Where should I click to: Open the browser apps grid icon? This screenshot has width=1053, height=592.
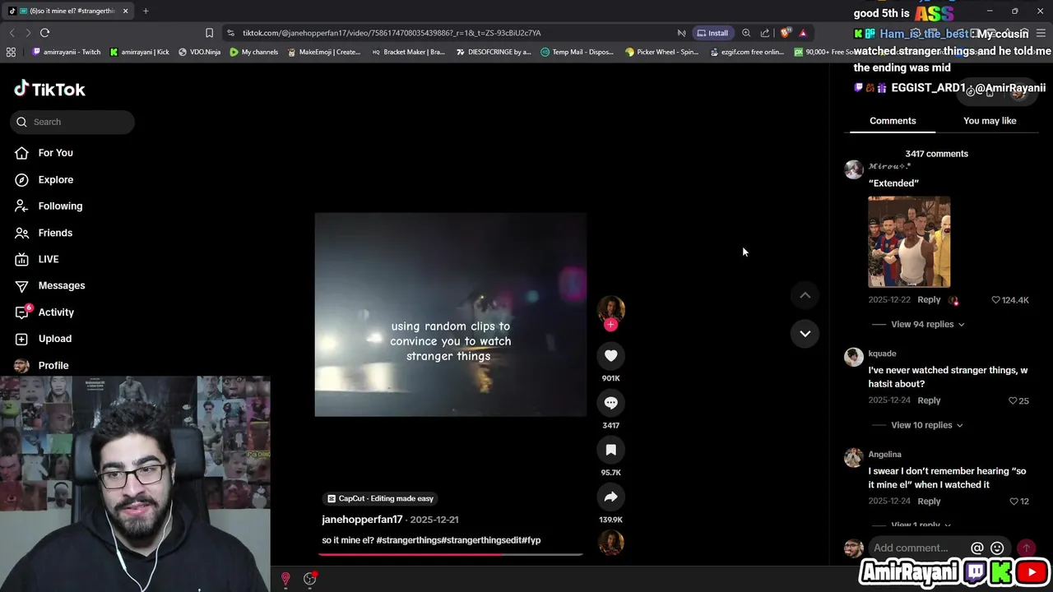[x=11, y=52]
